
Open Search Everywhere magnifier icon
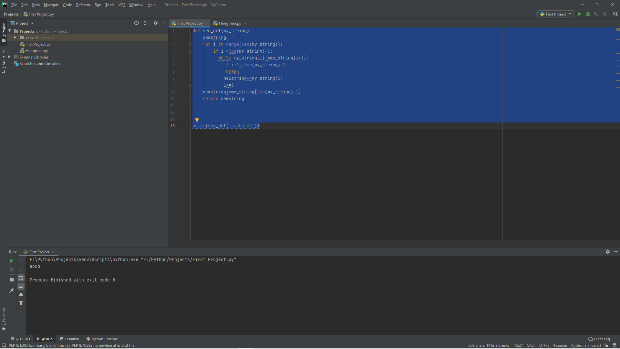click(x=615, y=14)
